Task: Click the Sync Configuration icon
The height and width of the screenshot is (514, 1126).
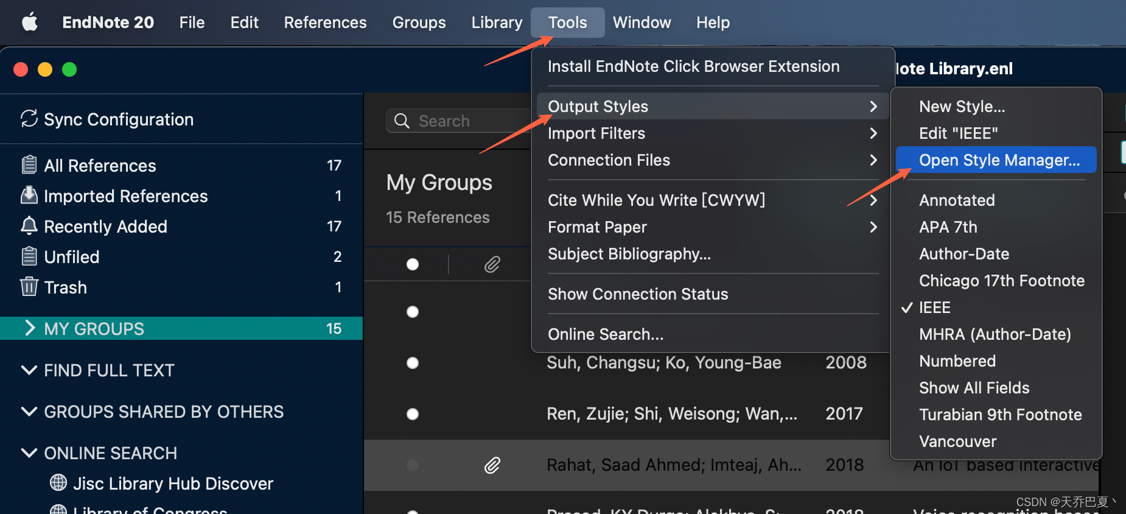Action: point(29,118)
